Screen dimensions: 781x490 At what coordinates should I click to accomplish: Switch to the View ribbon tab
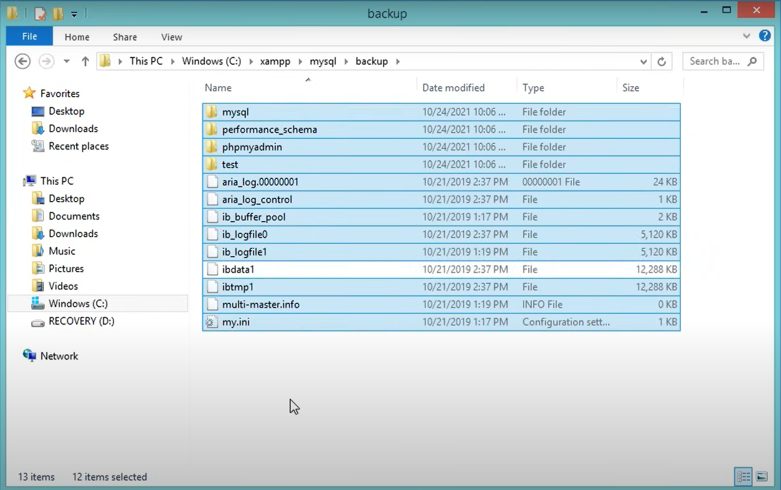171,37
